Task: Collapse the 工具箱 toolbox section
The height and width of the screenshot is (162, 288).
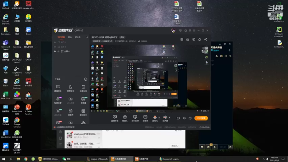Action: pyautogui.click(x=86, y=79)
